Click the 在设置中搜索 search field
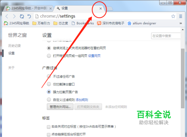This screenshot has width=187, height=137. pos(166,36)
